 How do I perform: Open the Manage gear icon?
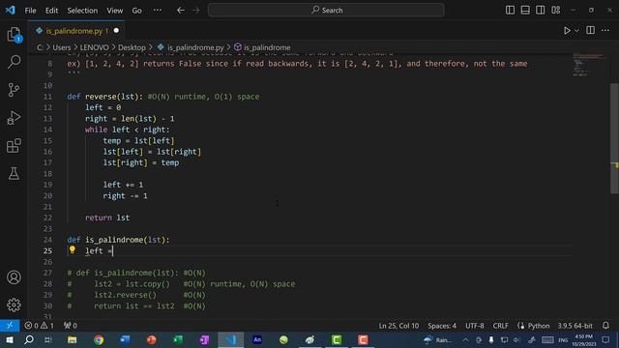click(x=14, y=304)
